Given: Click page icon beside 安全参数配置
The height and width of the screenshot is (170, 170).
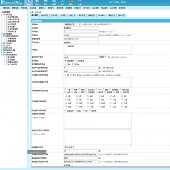Looking at the screenshot, I should (7, 29).
